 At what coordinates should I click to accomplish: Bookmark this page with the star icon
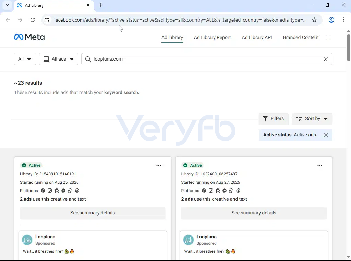click(314, 20)
